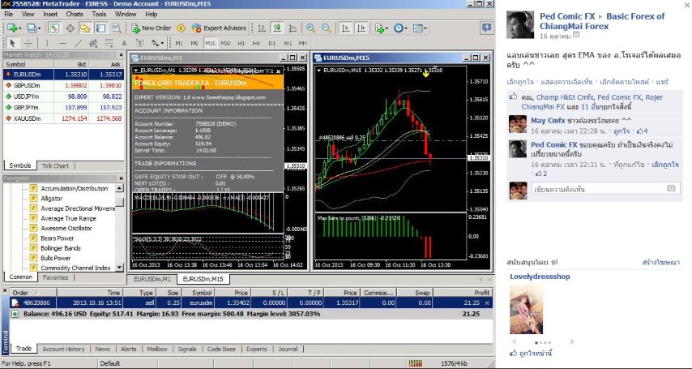This screenshot has width=692, height=369.
Task: Zoom in on the chart
Action: (x=310, y=28)
